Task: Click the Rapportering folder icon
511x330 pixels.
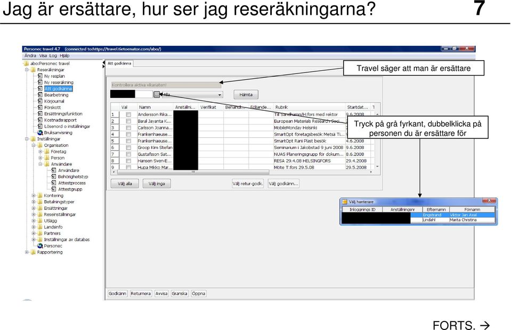Action: (x=33, y=252)
